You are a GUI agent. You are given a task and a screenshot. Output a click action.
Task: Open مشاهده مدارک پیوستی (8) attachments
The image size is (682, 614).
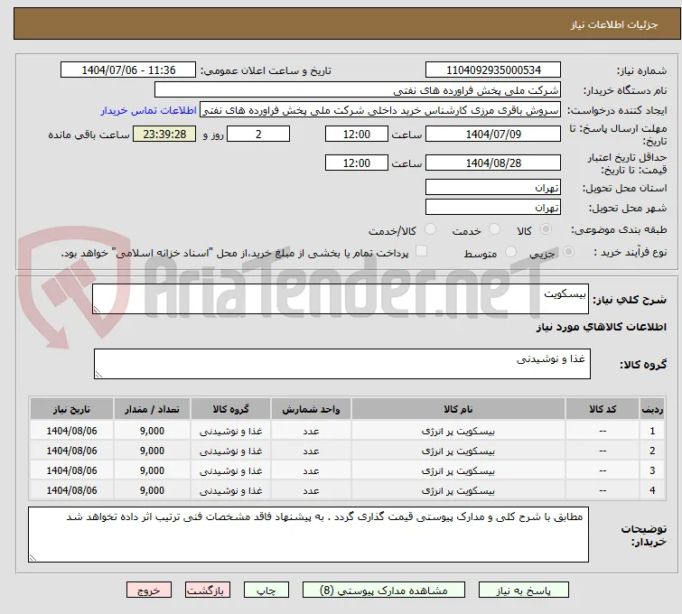point(384,591)
